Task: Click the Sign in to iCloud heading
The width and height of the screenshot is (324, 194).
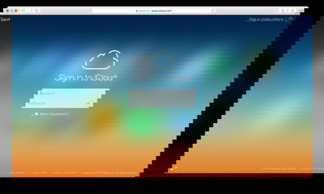Action: (86, 78)
